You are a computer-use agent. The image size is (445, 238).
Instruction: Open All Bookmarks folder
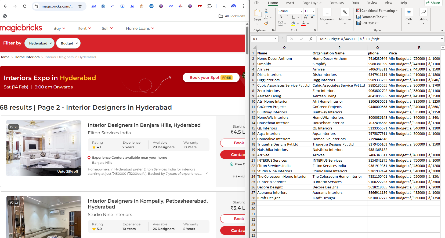click(x=232, y=16)
